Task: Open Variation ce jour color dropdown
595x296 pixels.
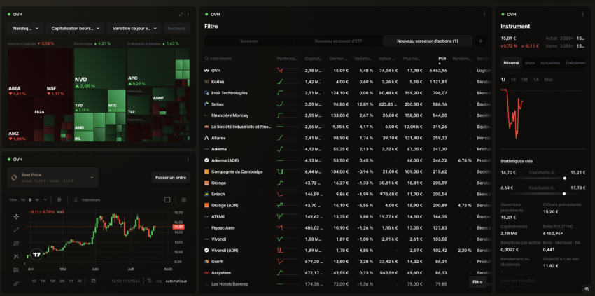Action: coord(134,29)
